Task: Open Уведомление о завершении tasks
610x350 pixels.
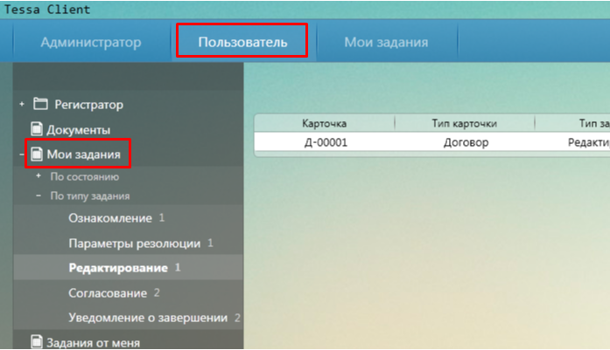Action: click(148, 318)
